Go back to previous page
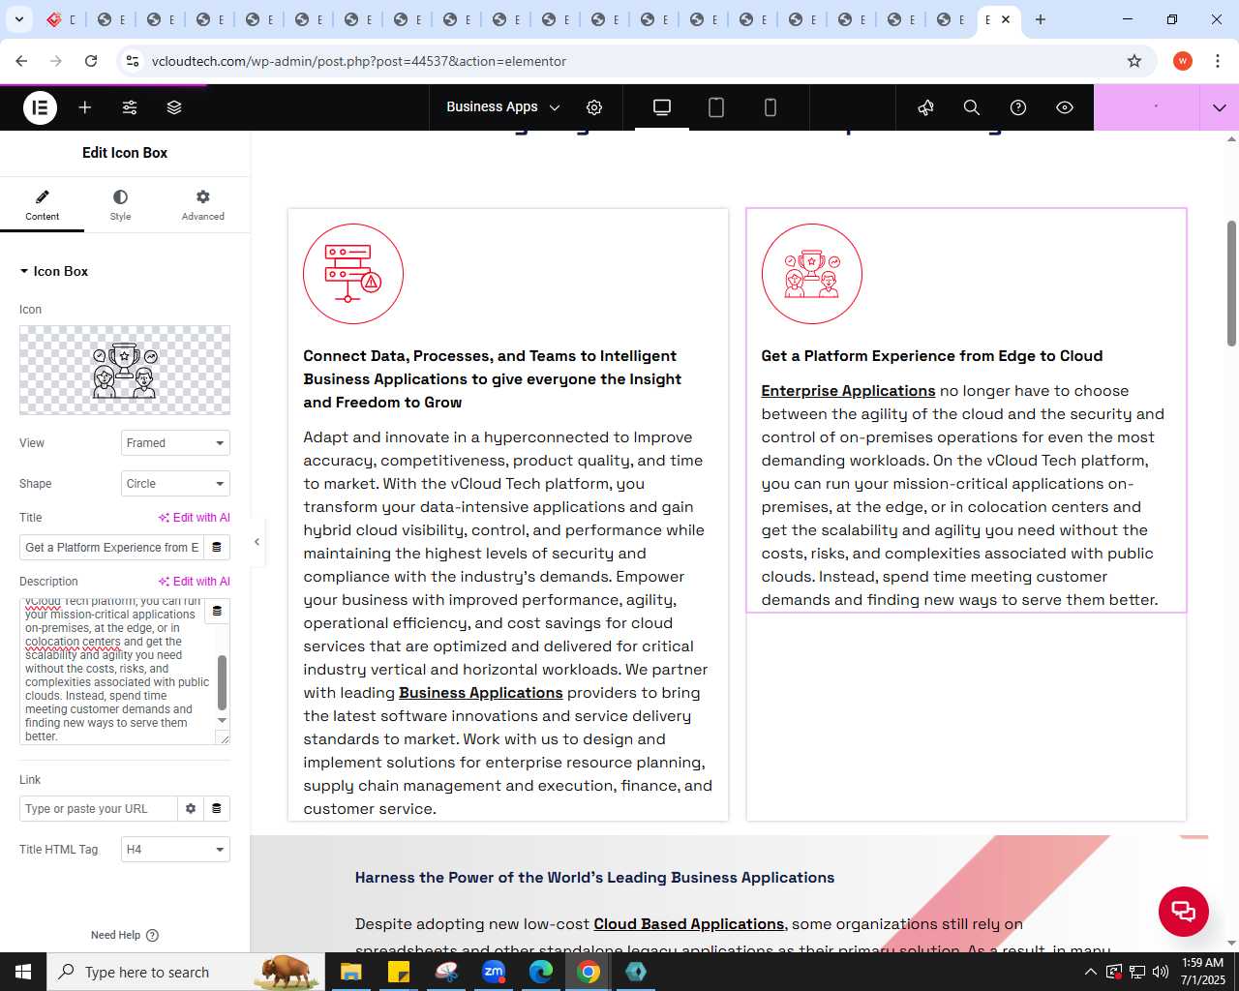Image resolution: width=1239 pixels, height=991 pixels. (21, 61)
